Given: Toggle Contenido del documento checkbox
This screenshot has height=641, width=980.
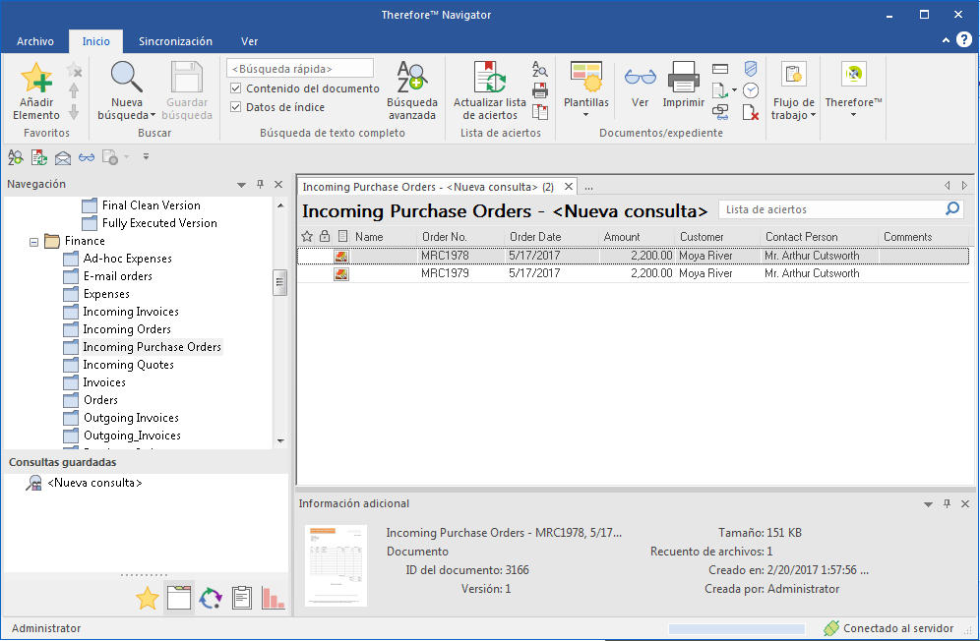Looking at the screenshot, I should [235, 88].
